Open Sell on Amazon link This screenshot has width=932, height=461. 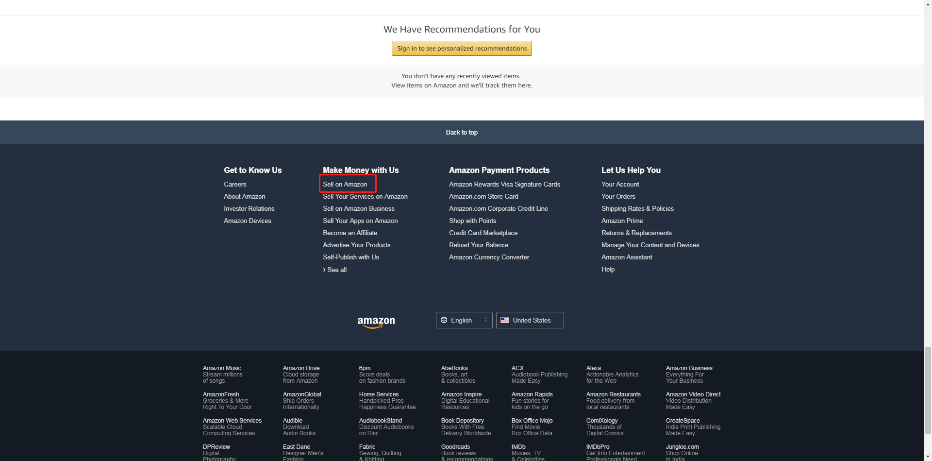pyautogui.click(x=345, y=184)
